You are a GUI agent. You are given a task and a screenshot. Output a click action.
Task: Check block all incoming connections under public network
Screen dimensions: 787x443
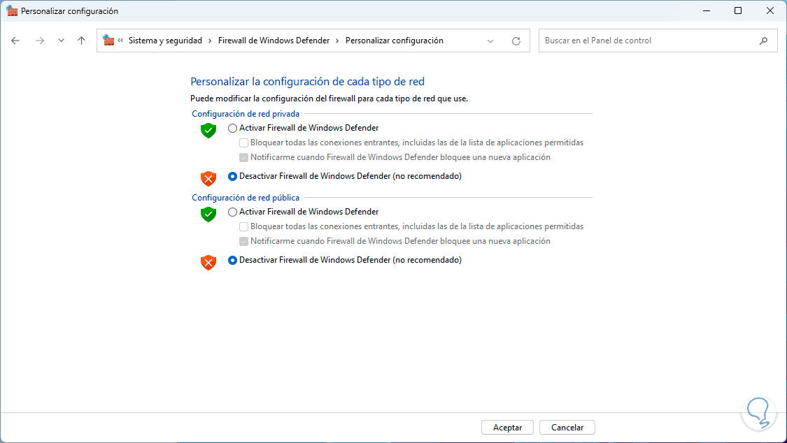[244, 226]
